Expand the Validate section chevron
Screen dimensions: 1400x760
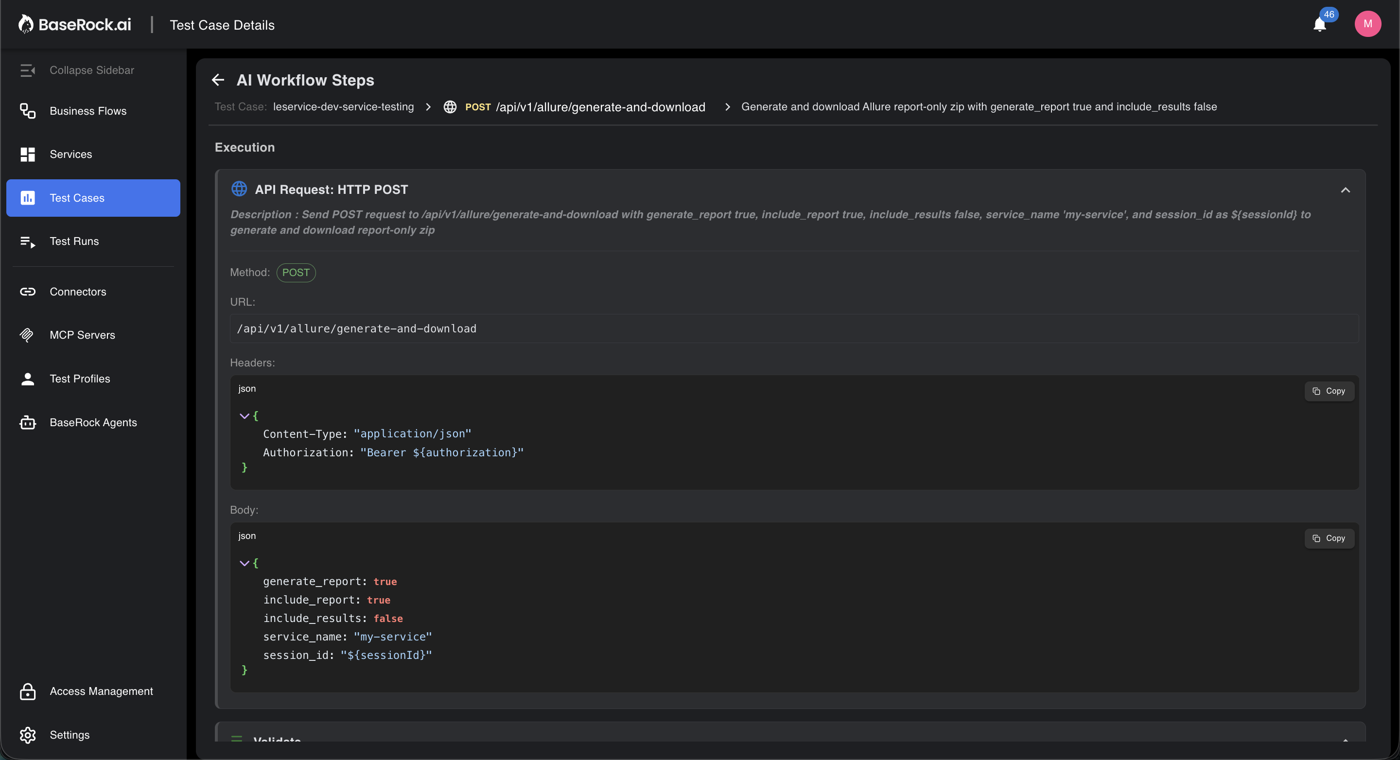coord(1345,739)
